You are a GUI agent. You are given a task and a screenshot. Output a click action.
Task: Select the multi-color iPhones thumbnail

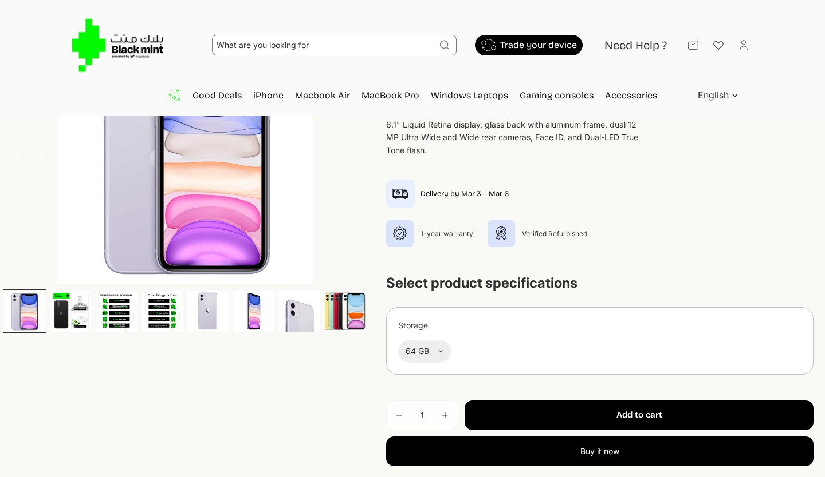coord(345,311)
